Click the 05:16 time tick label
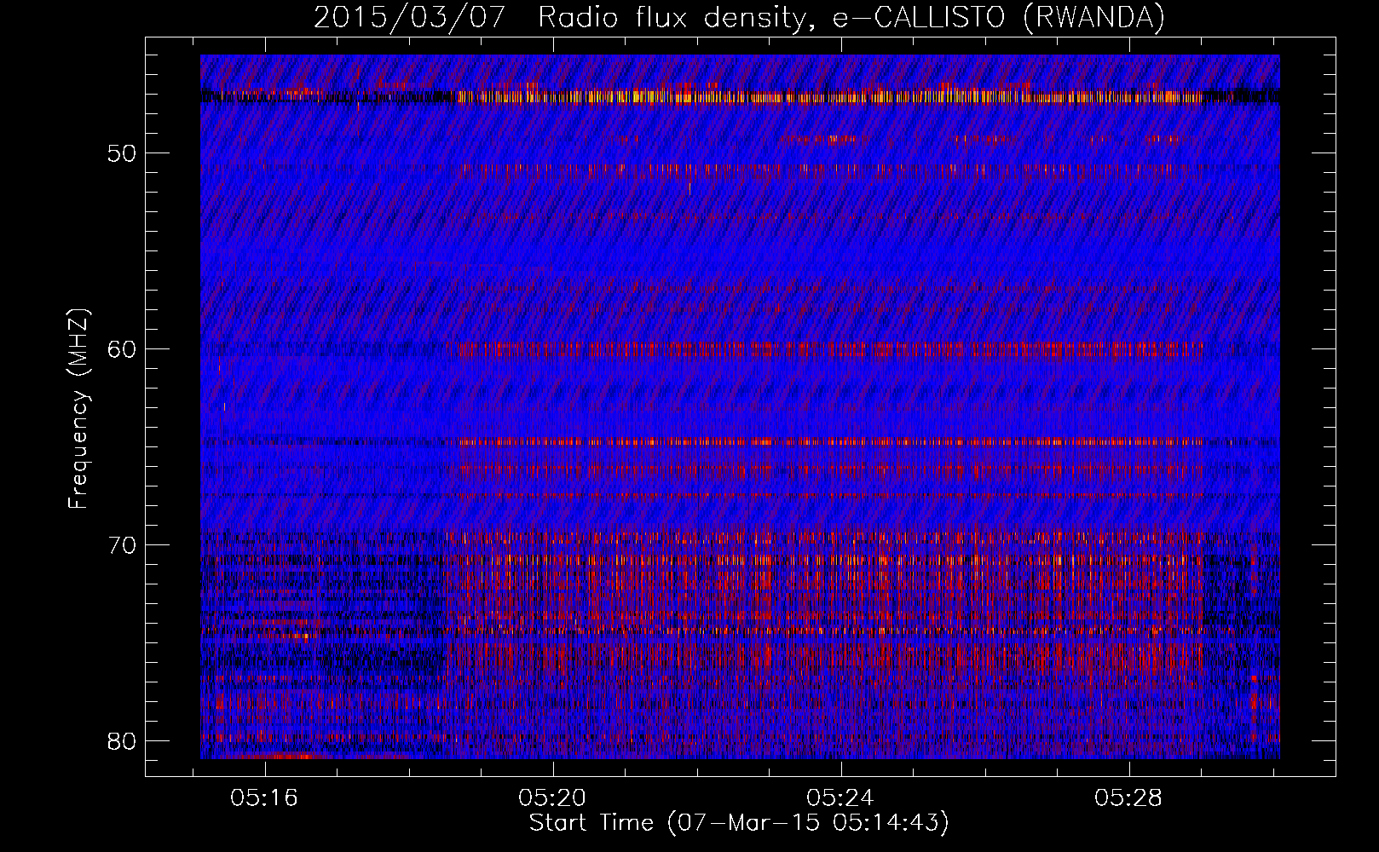 [264, 798]
